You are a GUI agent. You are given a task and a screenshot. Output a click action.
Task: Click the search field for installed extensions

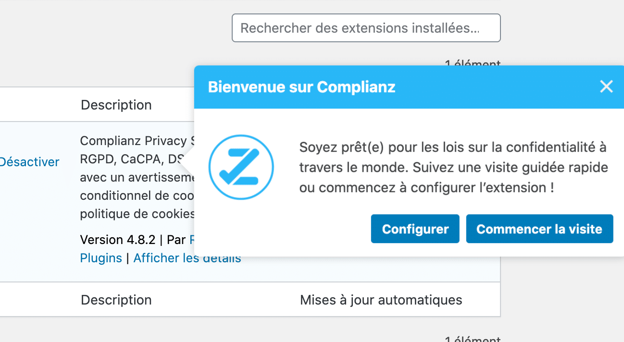366,28
